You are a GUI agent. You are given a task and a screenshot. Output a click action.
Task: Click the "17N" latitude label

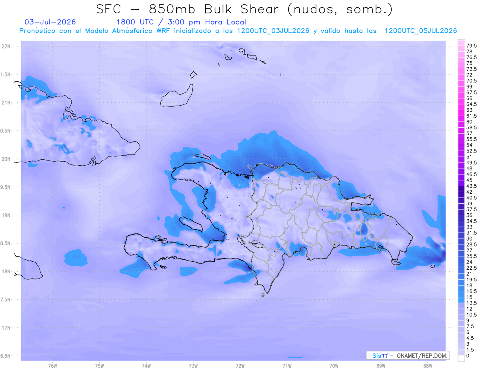click(6, 328)
